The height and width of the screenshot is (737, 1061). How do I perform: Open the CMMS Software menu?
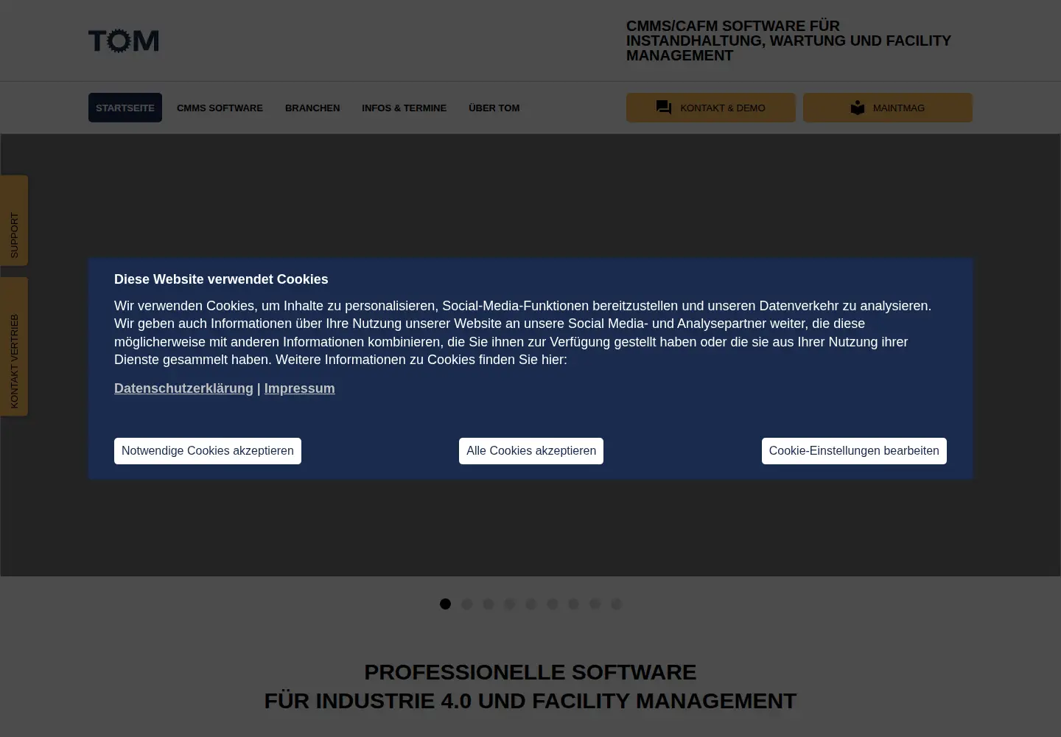pyautogui.click(x=220, y=108)
